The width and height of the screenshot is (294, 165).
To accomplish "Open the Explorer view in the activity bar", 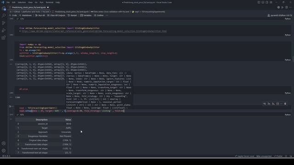I will point(4,8).
